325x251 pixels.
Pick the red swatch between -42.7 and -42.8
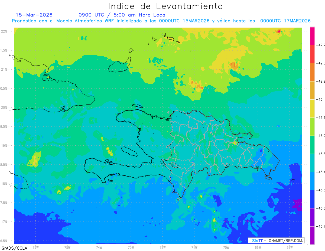(312, 54)
